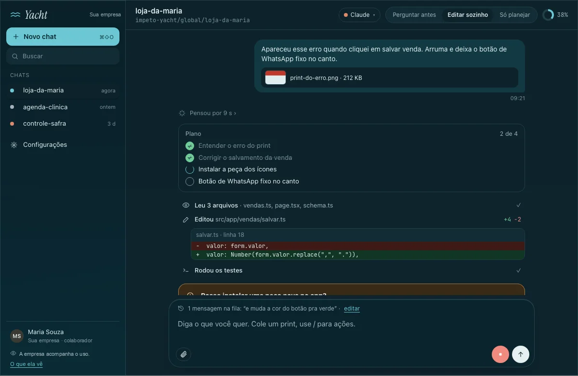The height and width of the screenshot is (376, 578).
Task: Click the added line with Number(form.valor.replace
Action: (x=358, y=255)
